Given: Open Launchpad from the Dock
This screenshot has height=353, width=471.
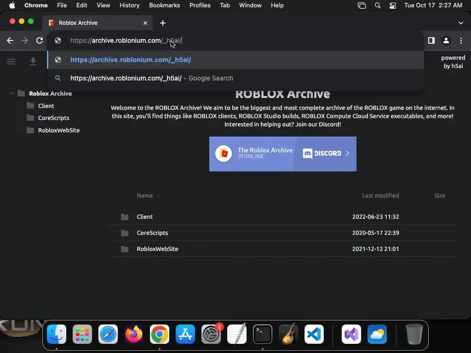Looking at the screenshot, I should click(82, 334).
